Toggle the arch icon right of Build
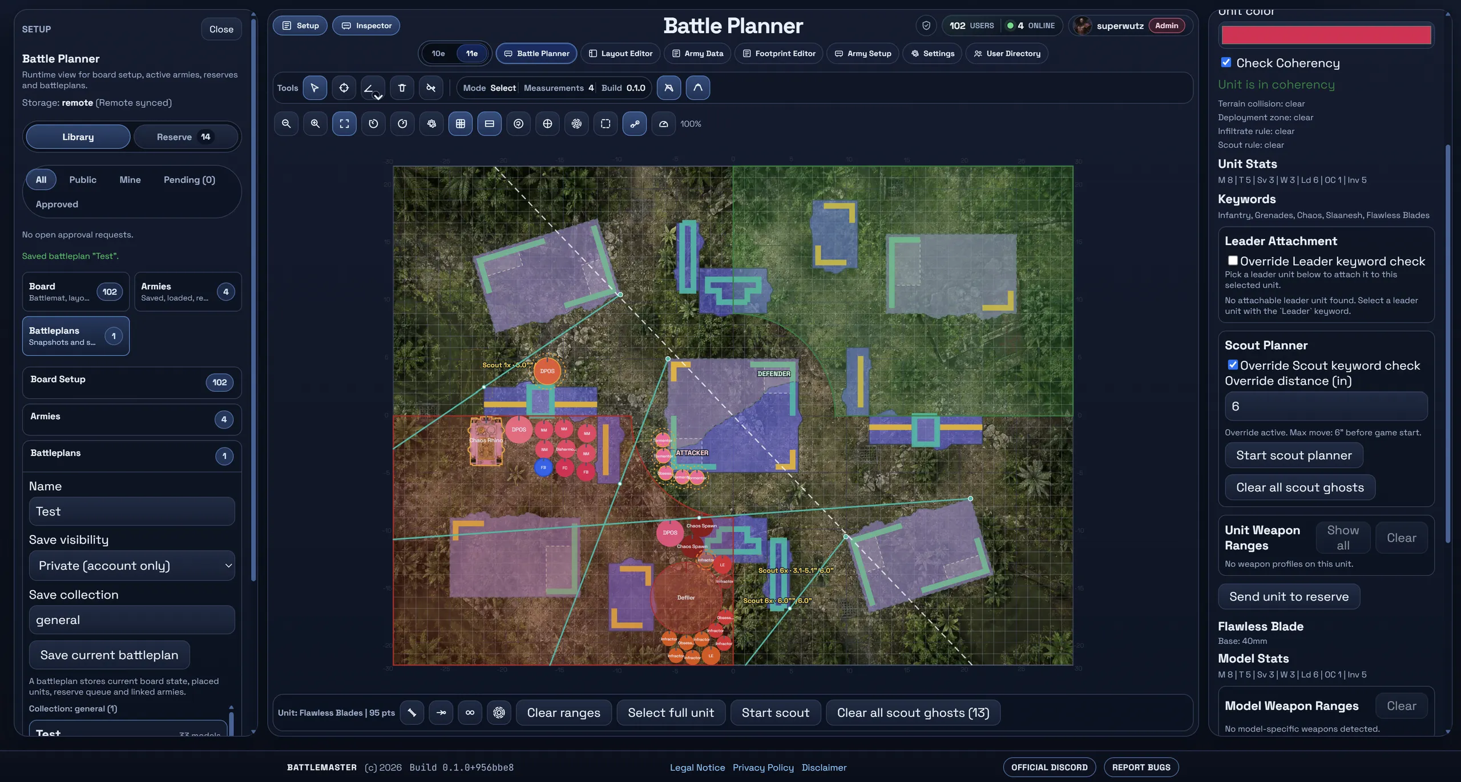This screenshot has width=1461, height=782. click(x=698, y=88)
